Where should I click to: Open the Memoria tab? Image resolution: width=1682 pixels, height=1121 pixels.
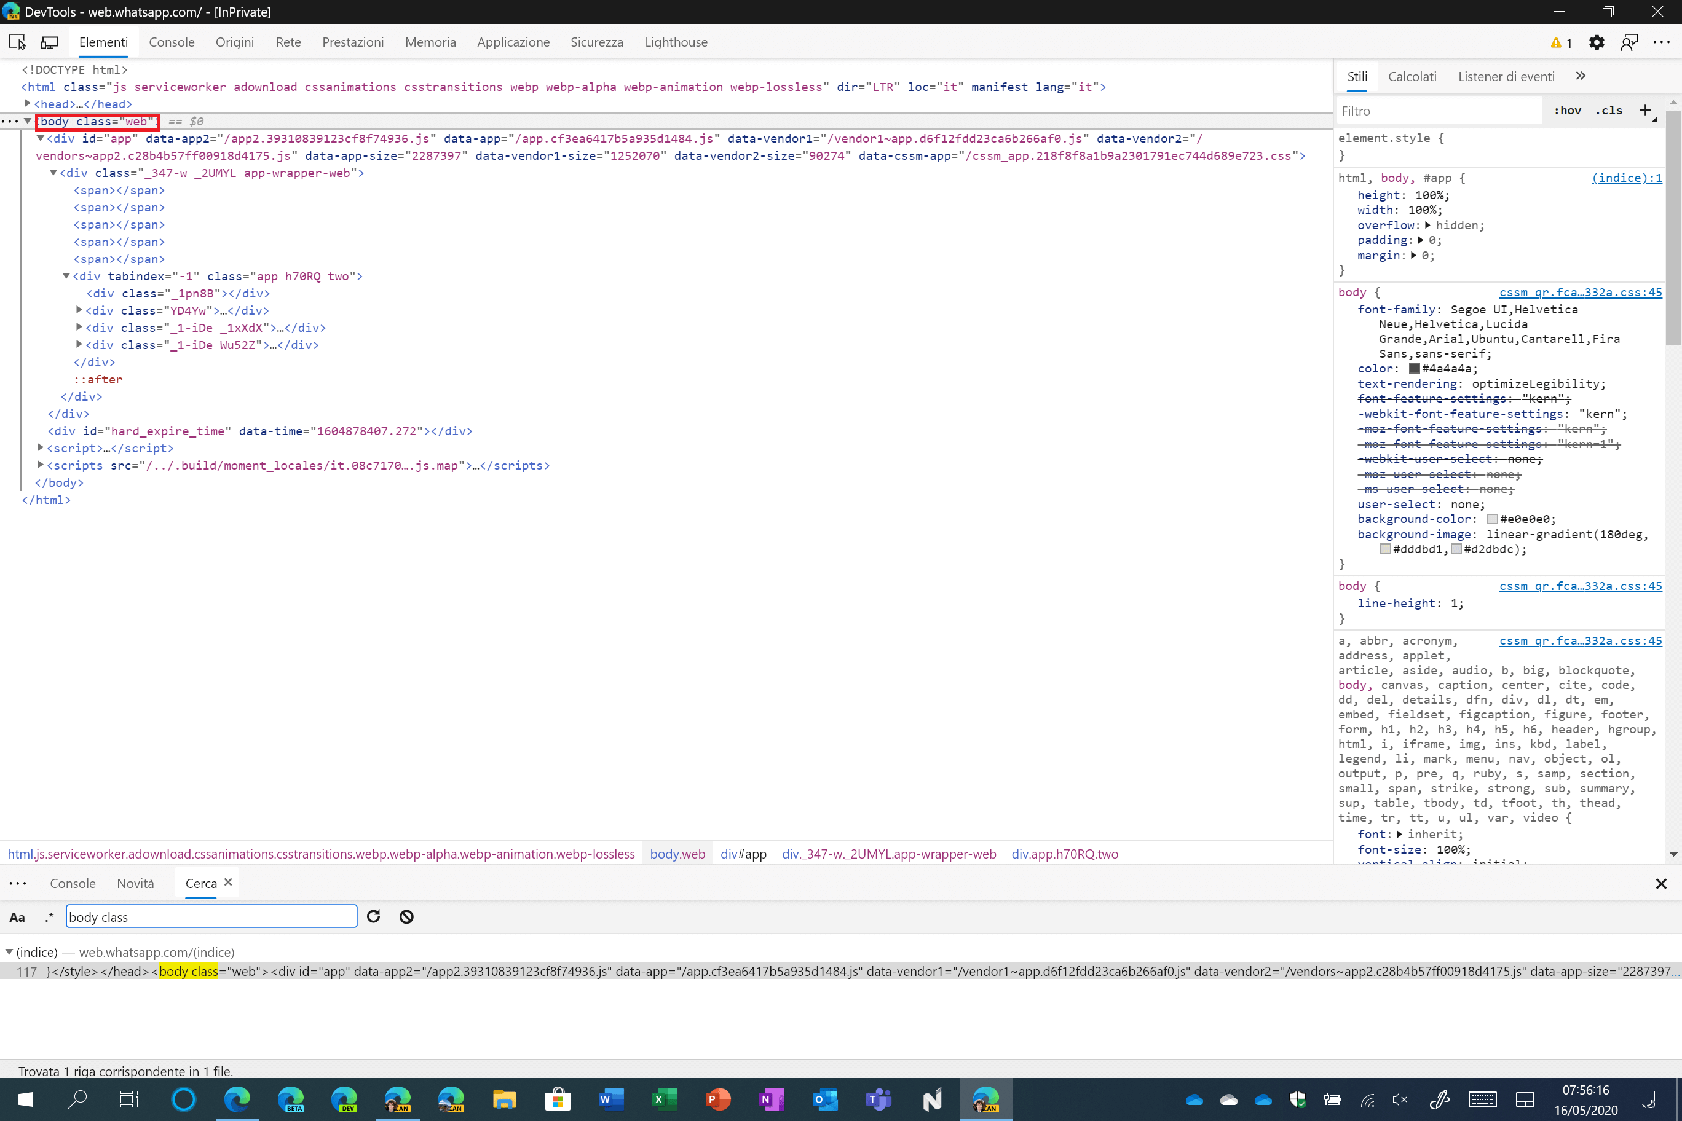430,42
